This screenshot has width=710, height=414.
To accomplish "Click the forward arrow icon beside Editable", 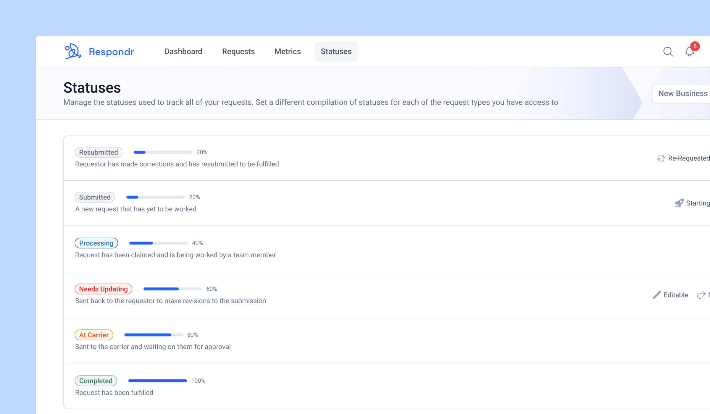I will tap(701, 295).
